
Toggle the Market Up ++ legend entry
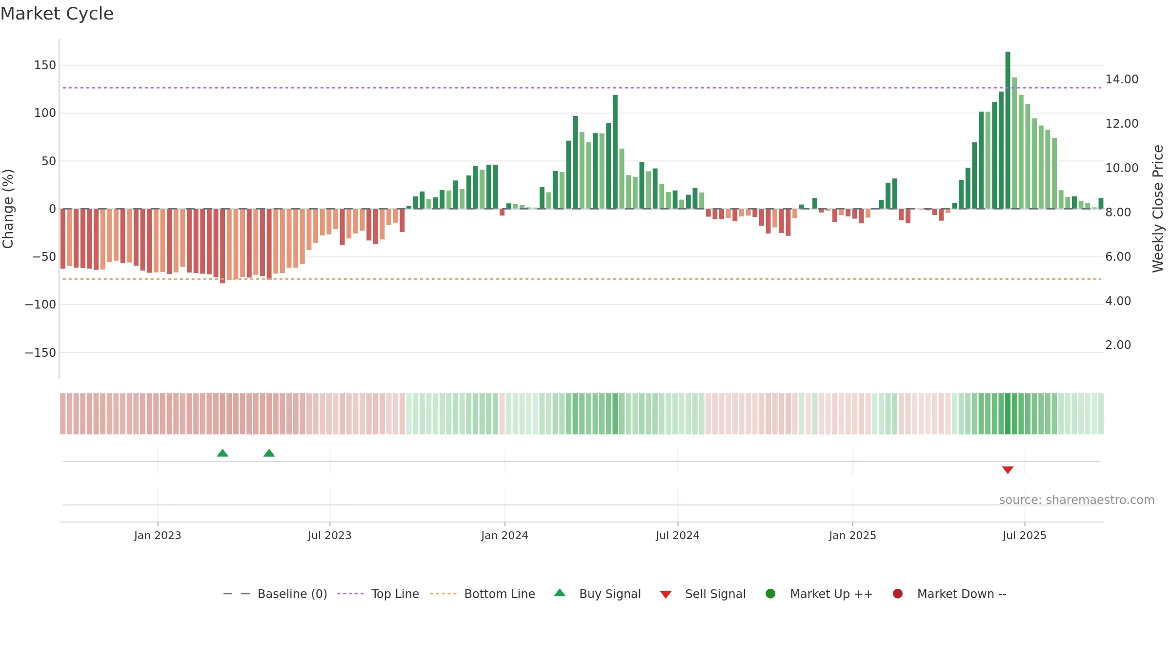(x=819, y=594)
